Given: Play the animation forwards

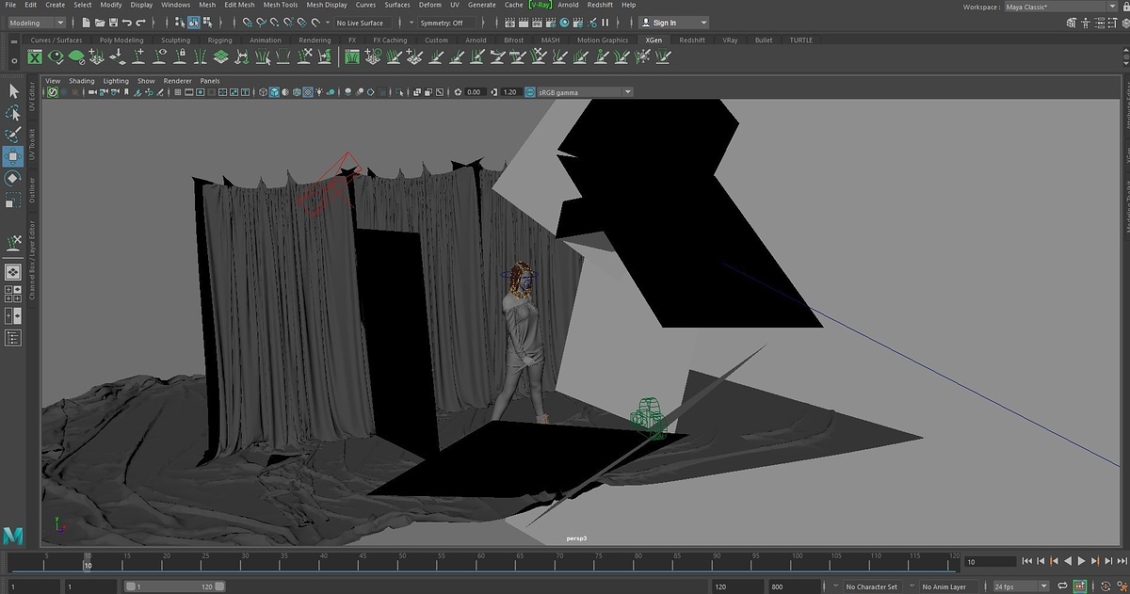Looking at the screenshot, I should point(1082,561).
